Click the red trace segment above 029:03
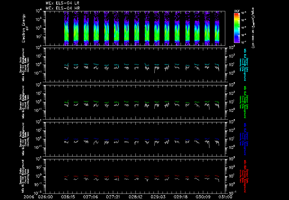Screen dimensions: 289x200 [x=157, y=176]
